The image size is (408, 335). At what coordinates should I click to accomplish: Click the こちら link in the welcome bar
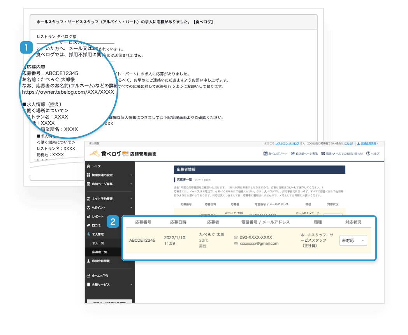point(348,143)
